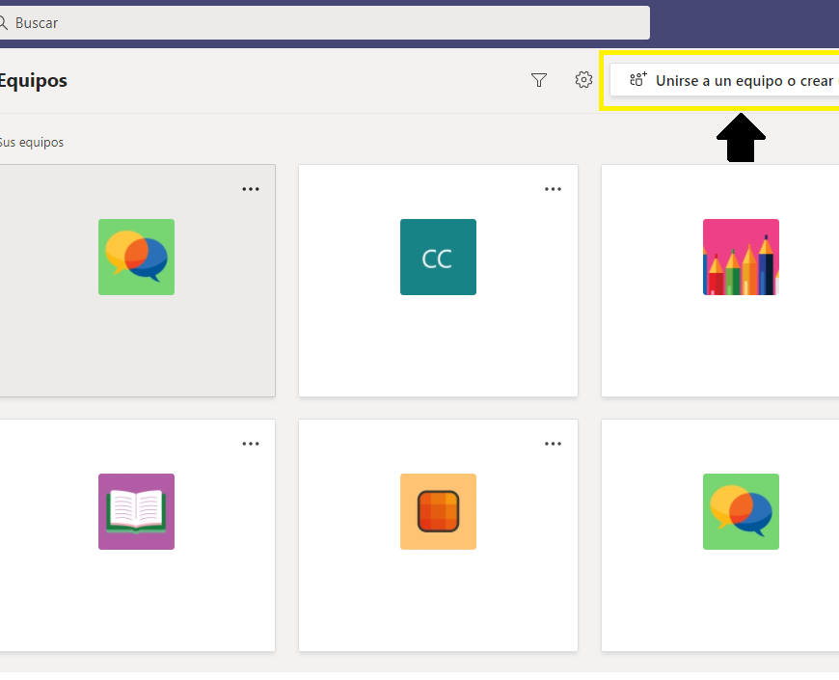Click the Equipos heading
This screenshot has height=680, width=839.
click(x=33, y=80)
